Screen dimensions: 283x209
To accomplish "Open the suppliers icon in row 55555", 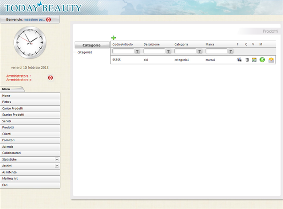I will (239, 60).
